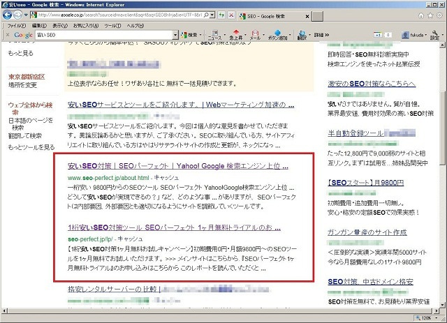Expand the dropdown arrow next to ニュース
This screenshot has width=447, height=323.
coord(225,35)
